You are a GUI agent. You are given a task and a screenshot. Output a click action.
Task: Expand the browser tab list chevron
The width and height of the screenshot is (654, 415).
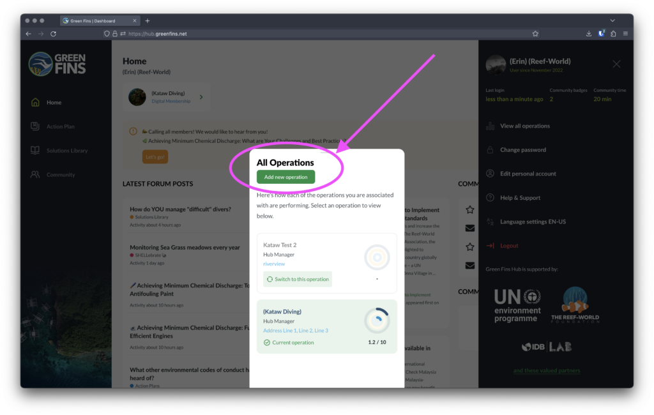coord(612,20)
